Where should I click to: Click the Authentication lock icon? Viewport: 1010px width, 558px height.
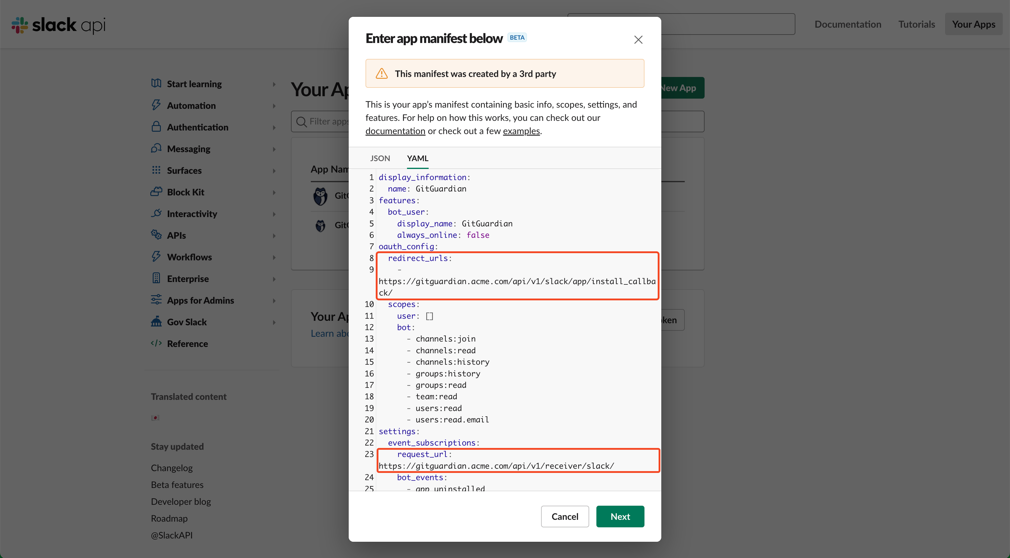156,127
